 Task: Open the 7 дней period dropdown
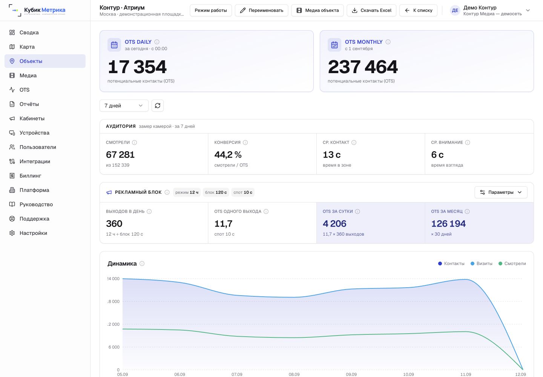click(124, 106)
